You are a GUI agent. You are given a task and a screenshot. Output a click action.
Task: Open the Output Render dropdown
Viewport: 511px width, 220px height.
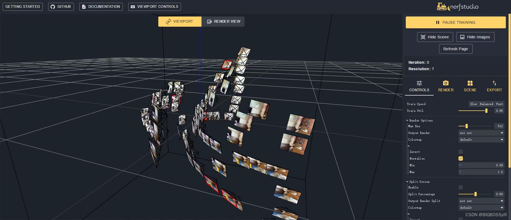[482, 133]
